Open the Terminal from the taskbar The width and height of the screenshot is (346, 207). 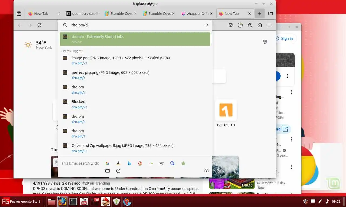coord(73,202)
